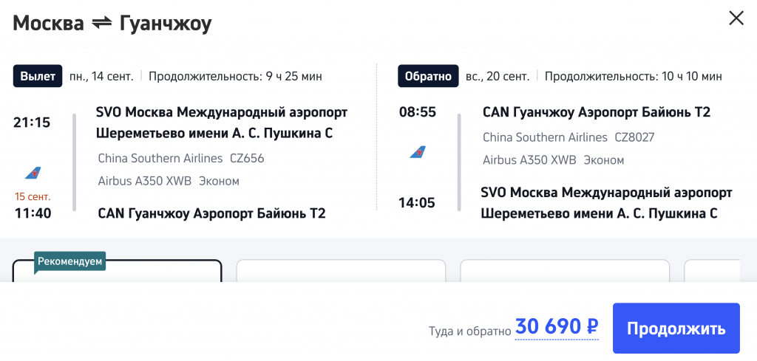Click the Москва ⇌ Гуанчжоу title
757x361 pixels.
[x=112, y=24]
